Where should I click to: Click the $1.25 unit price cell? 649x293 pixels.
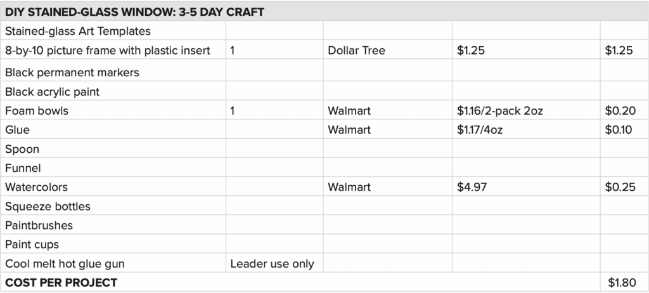(x=471, y=51)
